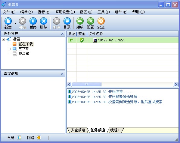Delete the task with the 删除 icon
Image resolution: width=180 pixels, height=143 pixels.
44,21
